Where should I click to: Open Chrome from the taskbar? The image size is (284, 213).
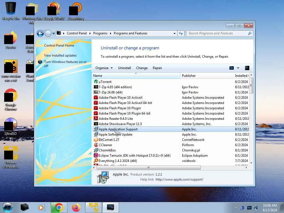point(59,207)
